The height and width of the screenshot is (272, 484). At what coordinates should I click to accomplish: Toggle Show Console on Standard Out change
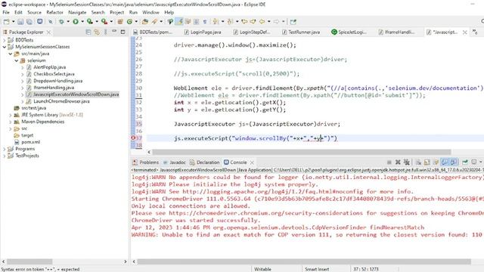tap(445, 162)
